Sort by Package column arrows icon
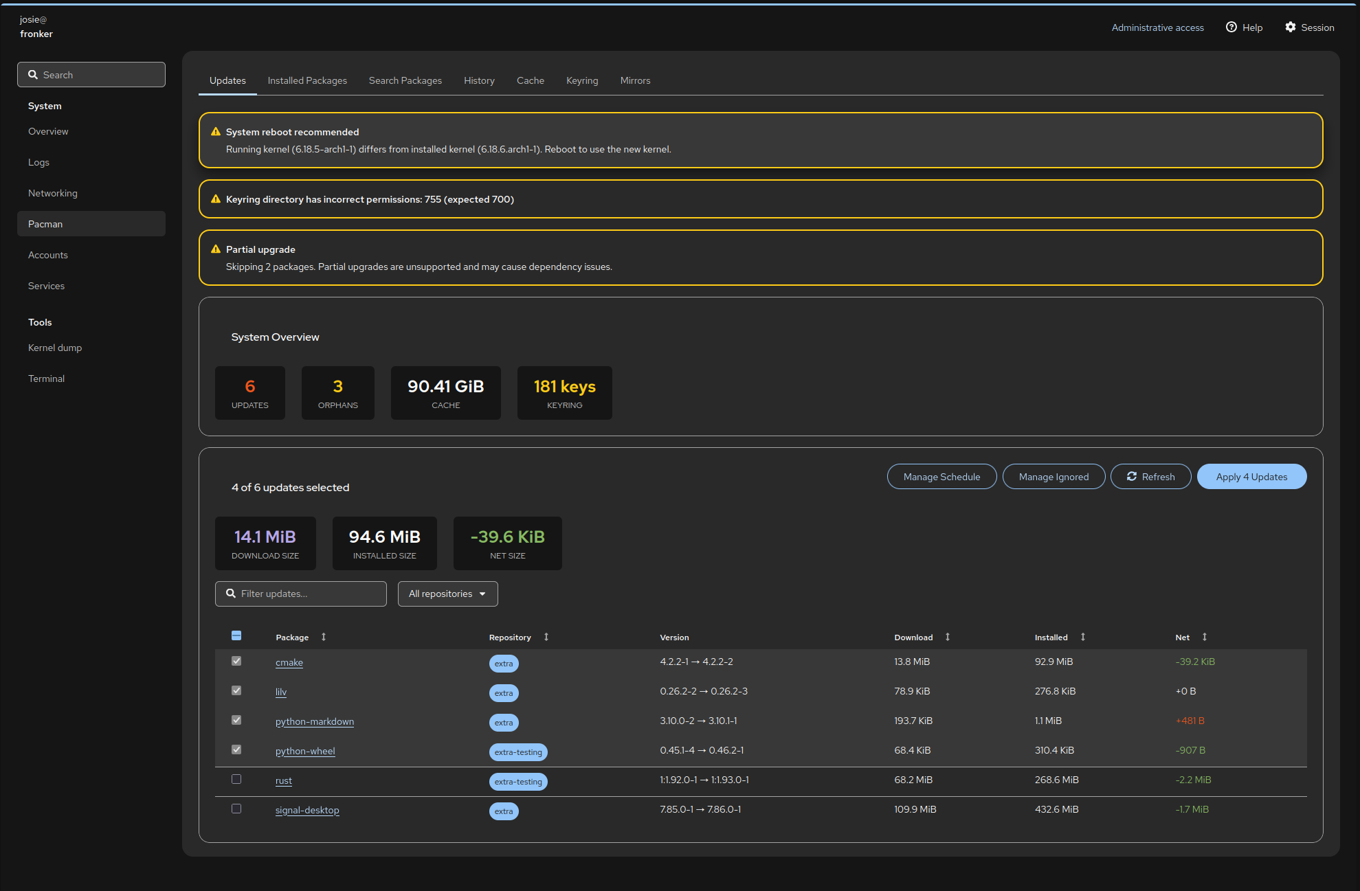Screen dimensions: 1360x891 (x=324, y=638)
